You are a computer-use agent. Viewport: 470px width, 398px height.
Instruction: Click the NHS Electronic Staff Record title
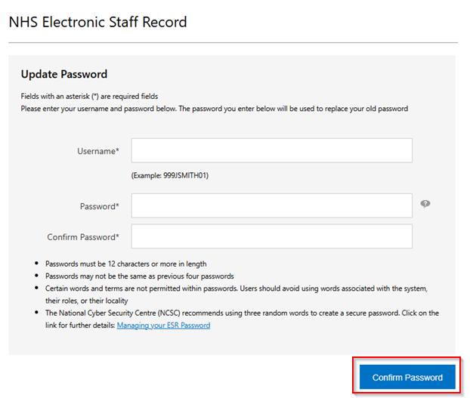[x=97, y=22]
